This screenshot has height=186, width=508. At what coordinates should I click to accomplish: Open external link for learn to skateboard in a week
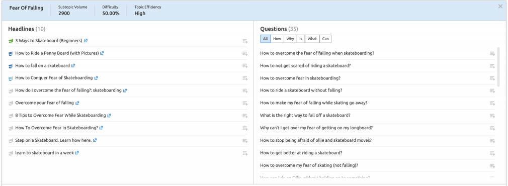pyautogui.click(x=77, y=153)
